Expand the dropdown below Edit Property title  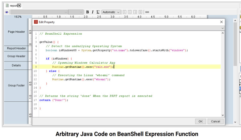222,28
